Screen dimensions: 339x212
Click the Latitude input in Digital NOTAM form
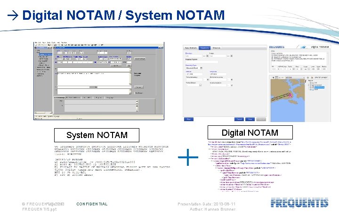point(194,74)
